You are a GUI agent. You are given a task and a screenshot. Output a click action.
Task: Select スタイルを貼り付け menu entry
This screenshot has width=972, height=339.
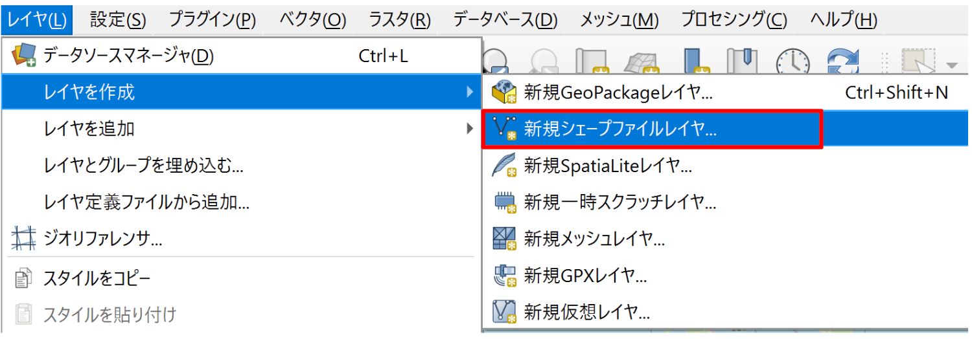(242, 315)
